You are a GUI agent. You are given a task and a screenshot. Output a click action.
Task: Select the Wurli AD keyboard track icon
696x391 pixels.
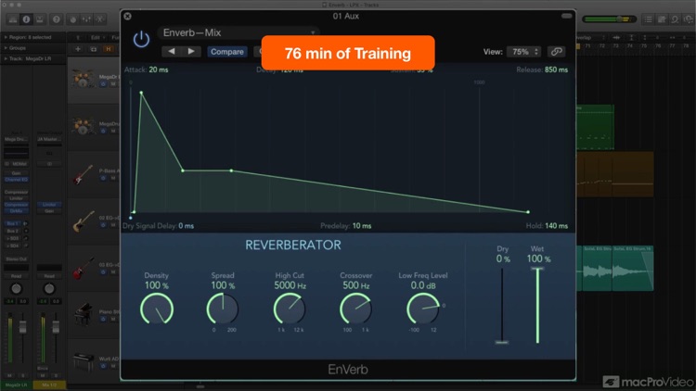coord(84,361)
